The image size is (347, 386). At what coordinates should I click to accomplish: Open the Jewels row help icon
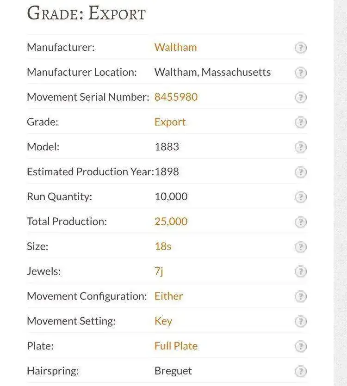click(x=300, y=271)
